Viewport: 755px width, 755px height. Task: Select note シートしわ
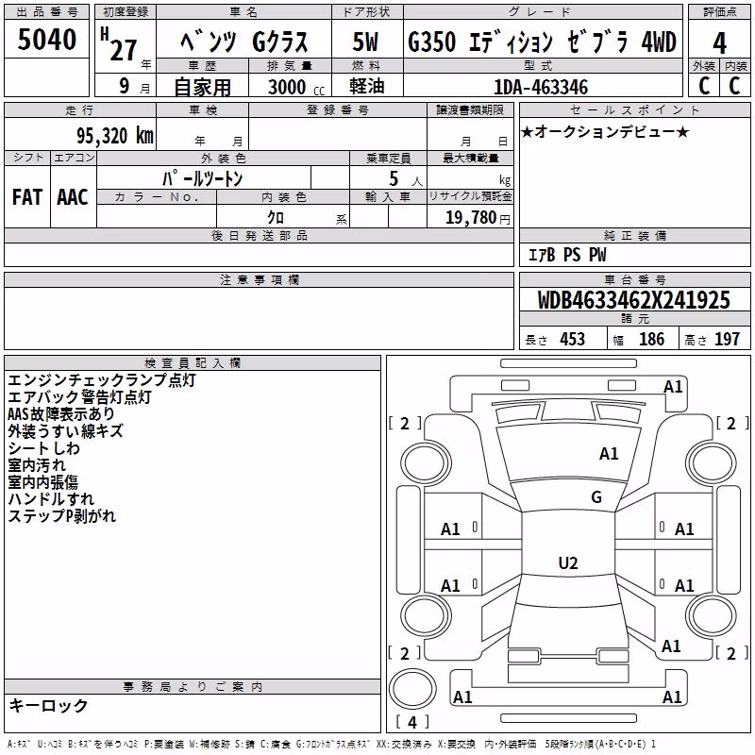point(43,447)
